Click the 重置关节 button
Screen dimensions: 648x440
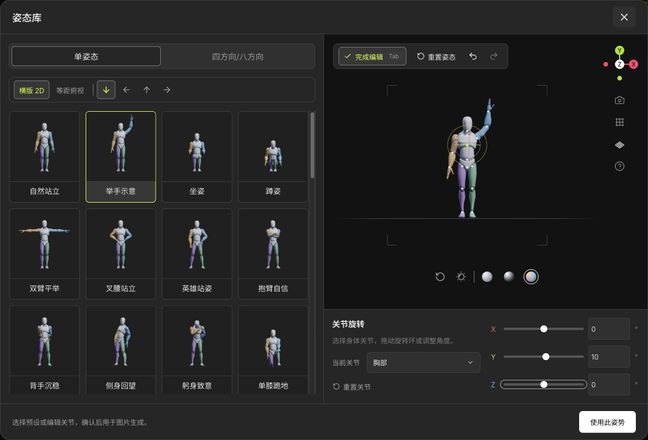(352, 387)
